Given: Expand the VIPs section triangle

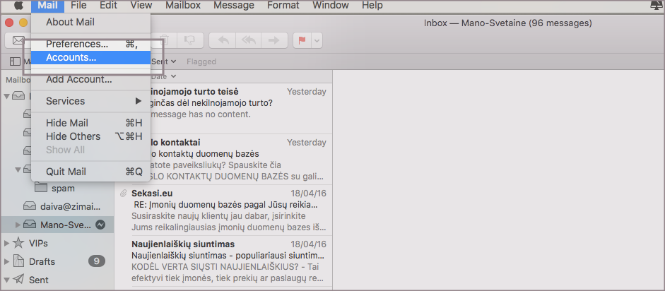Looking at the screenshot, I should pos(7,243).
